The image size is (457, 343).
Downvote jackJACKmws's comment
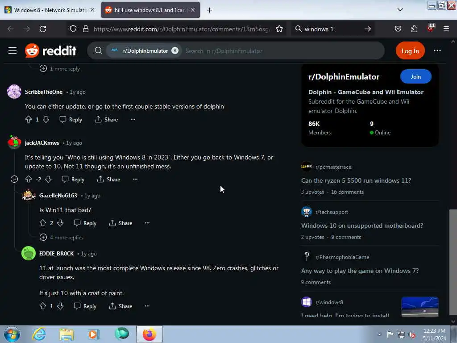[x=48, y=179]
